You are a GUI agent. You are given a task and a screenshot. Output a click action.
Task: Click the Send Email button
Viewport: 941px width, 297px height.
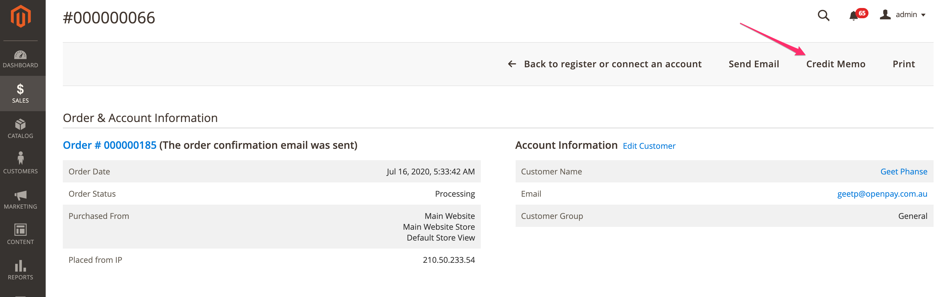coord(754,64)
